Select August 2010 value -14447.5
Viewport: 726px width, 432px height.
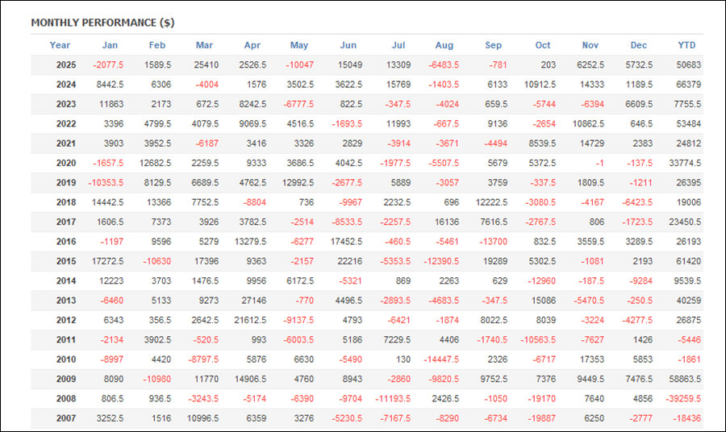click(x=441, y=359)
